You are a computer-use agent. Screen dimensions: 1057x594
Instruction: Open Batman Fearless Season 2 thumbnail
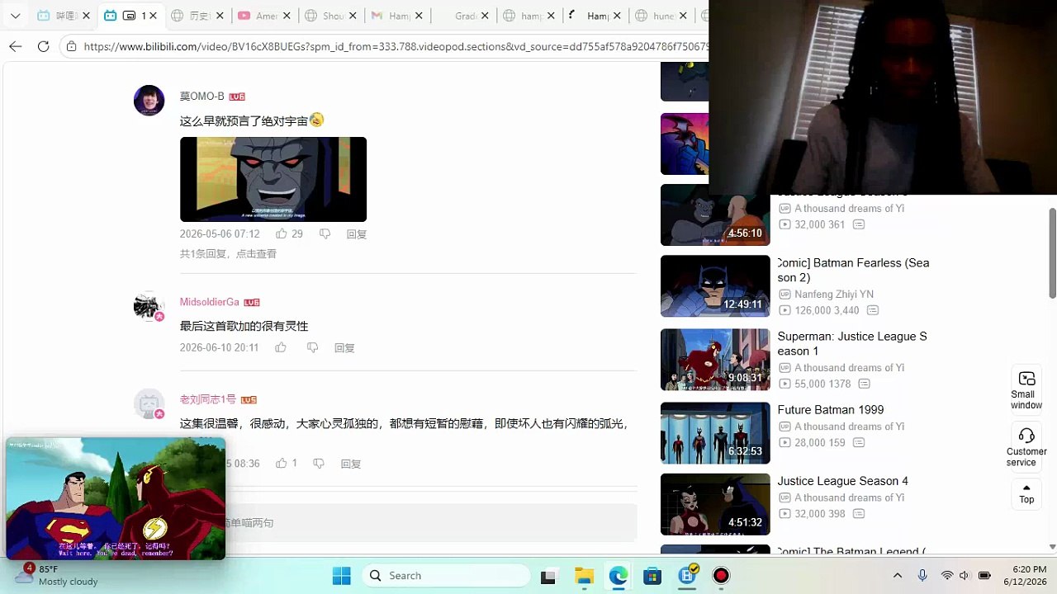[715, 286]
